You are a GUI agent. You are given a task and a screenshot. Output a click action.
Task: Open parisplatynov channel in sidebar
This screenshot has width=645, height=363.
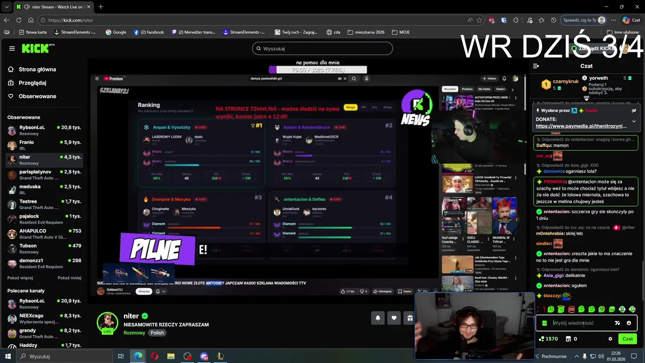(x=44, y=174)
